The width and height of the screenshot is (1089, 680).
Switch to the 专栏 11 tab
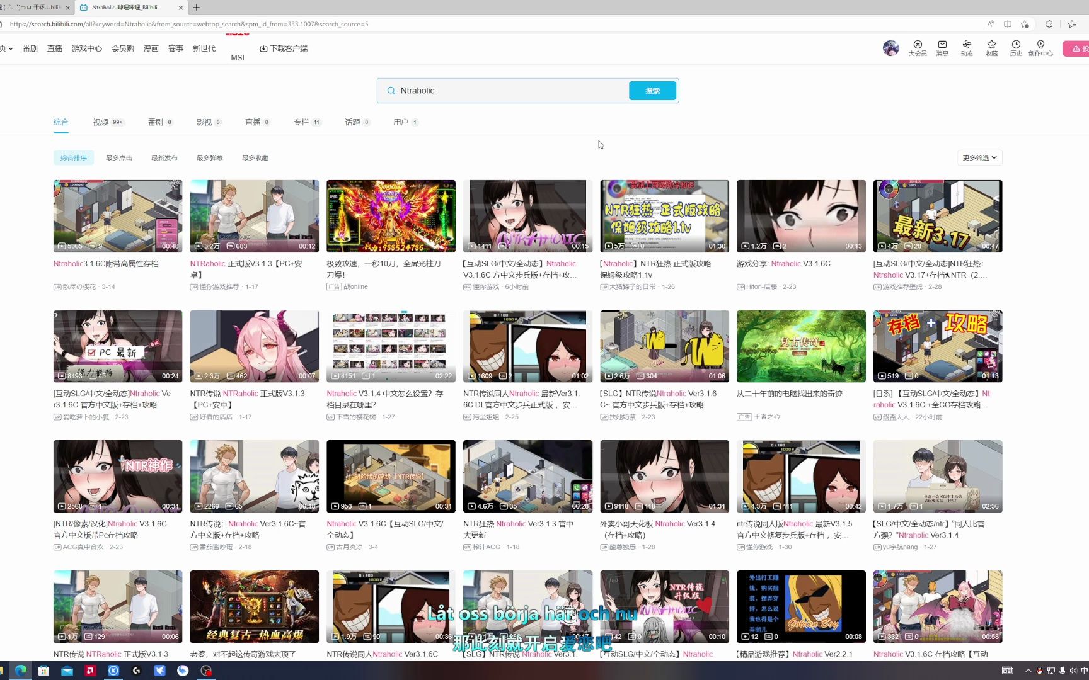coord(308,122)
